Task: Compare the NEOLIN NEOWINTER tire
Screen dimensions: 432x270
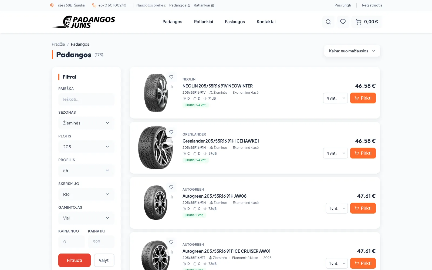Action: pos(171,87)
